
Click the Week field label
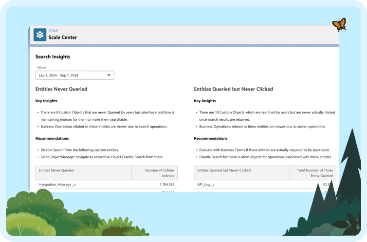pos(42,67)
